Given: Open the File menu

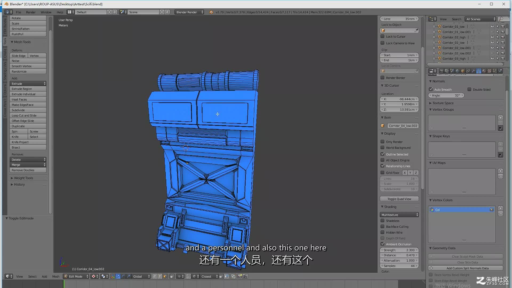Looking at the screenshot, I should [18, 12].
